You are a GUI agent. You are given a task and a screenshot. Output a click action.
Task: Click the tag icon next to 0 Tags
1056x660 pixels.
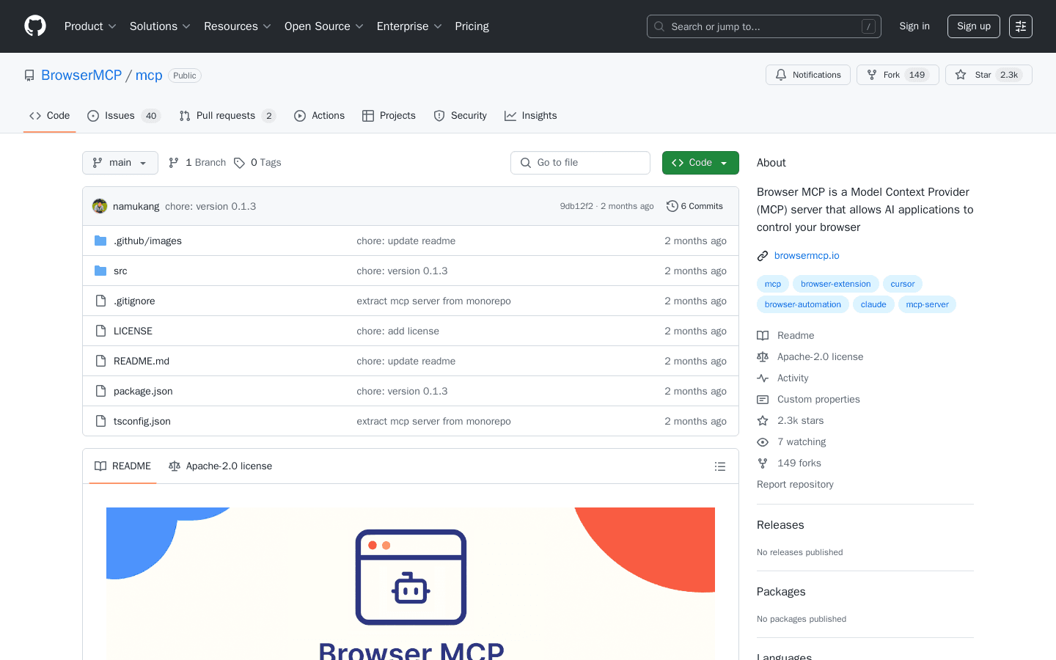pos(241,162)
